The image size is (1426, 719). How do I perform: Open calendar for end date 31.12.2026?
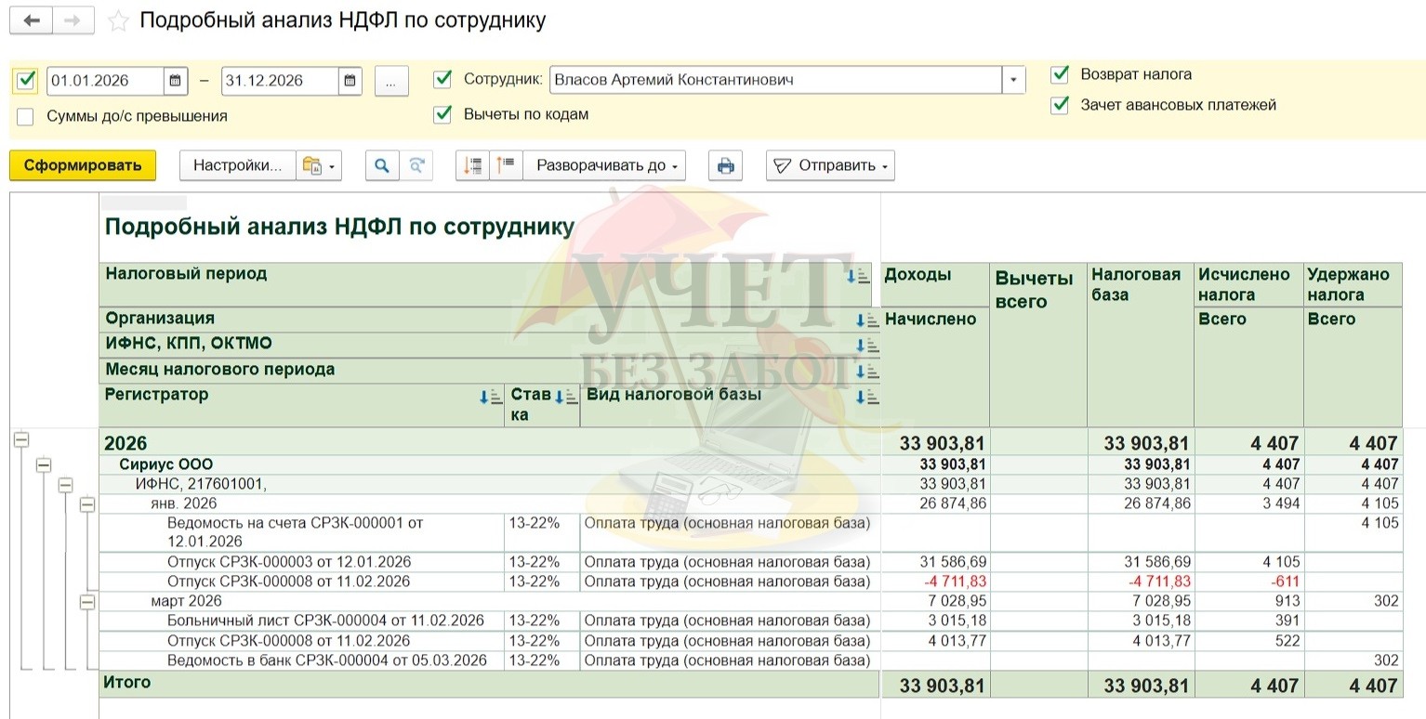point(350,81)
